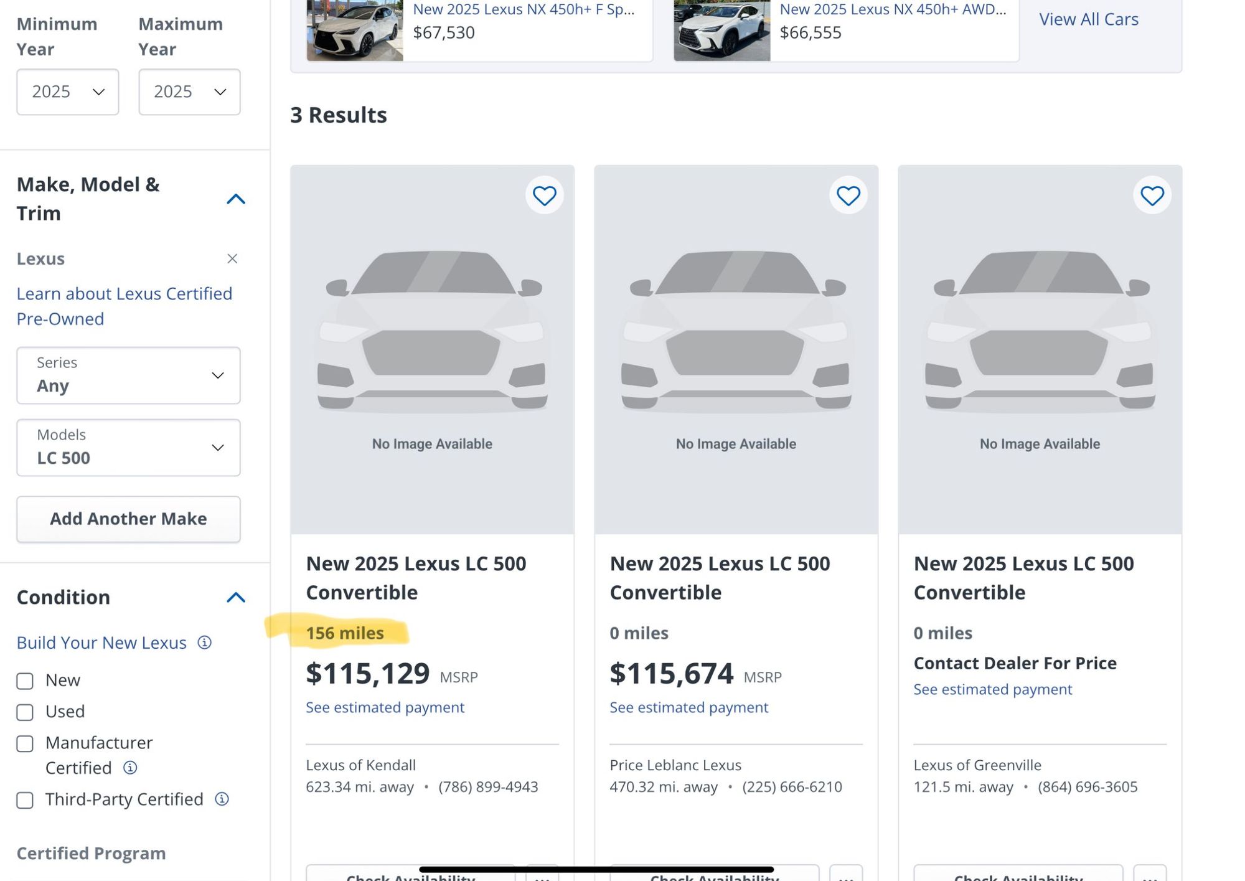Collapse the Make, Model & Trim section

tap(236, 199)
